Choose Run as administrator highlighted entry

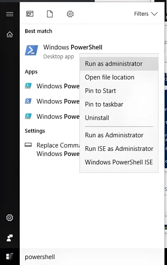(x=119, y=64)
